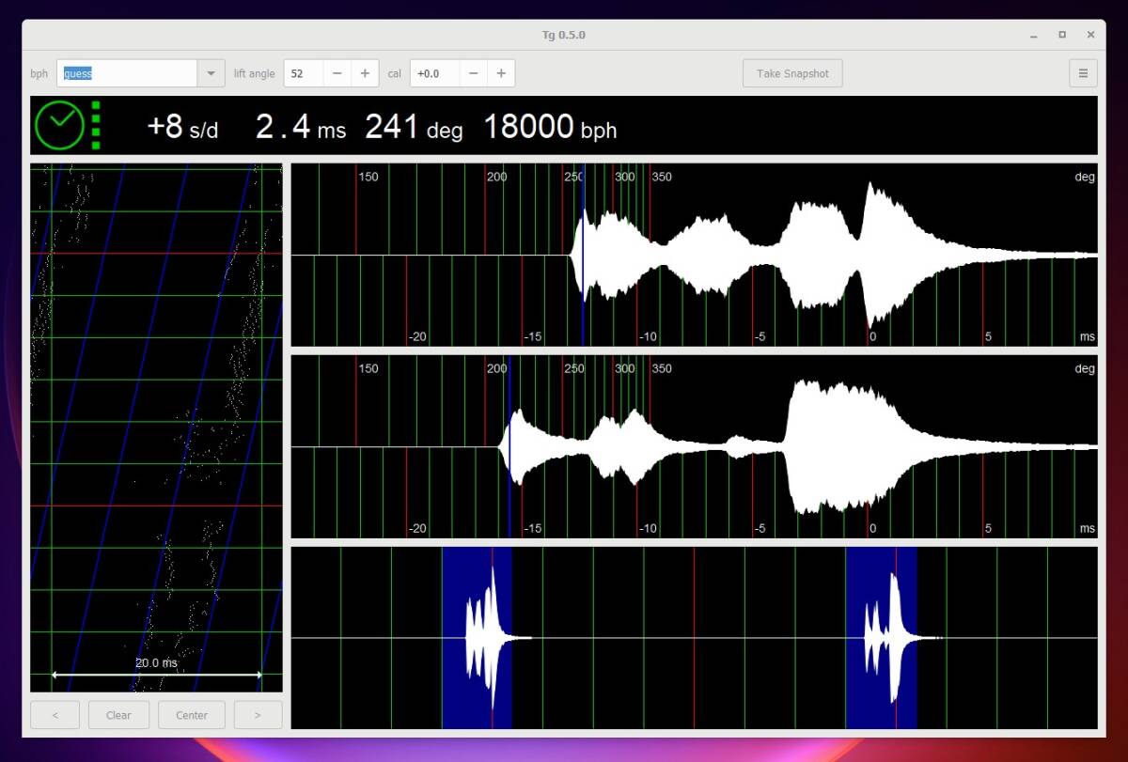Screen dimensions: 1128x762
Task: Click the first blue highlighted beat region
Action: (477, 638)
